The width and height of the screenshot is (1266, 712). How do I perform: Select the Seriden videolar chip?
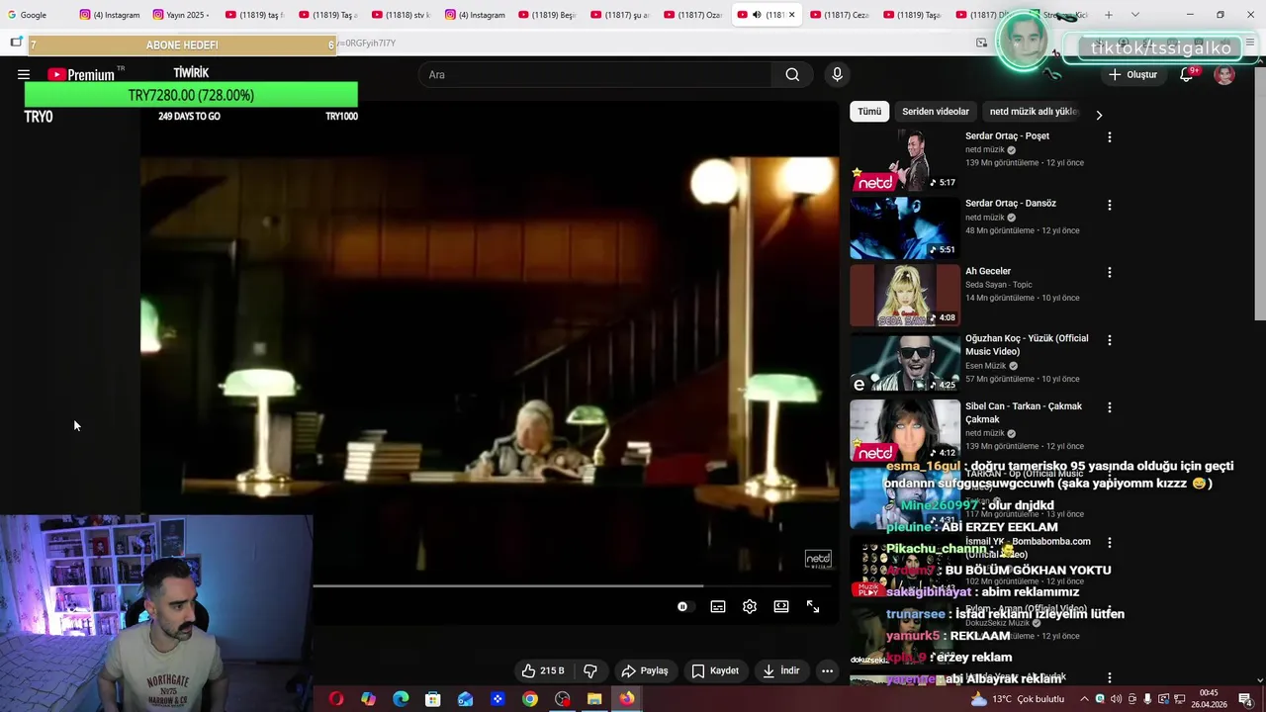(x=936, y=112)
